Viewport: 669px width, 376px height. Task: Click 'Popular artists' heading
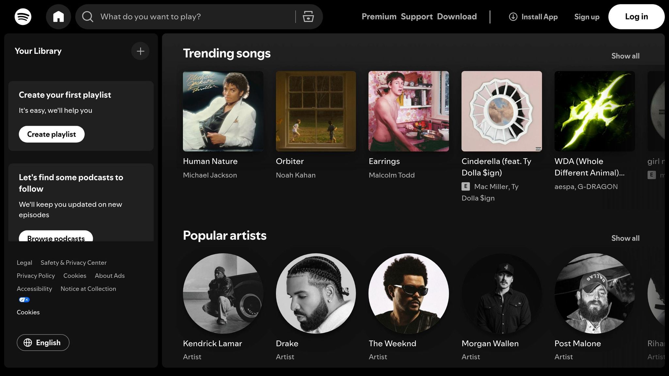[225, 236]
